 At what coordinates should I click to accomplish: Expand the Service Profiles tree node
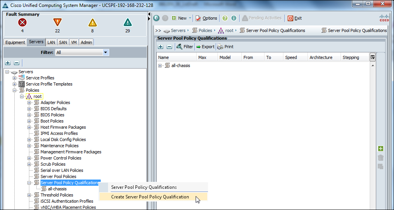coord(14,78)
